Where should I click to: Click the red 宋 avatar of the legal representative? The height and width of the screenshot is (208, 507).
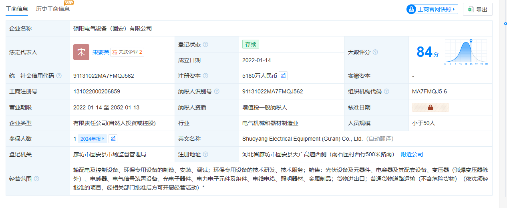coord(81,52)
